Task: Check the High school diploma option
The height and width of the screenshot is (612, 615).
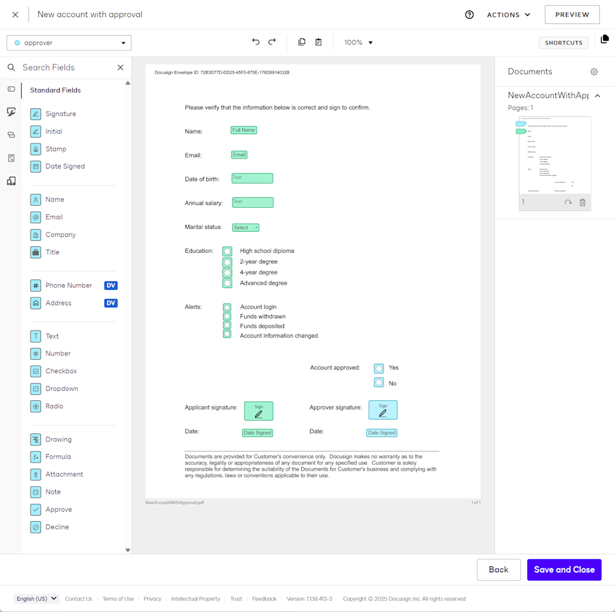Action: pos(226,251)
